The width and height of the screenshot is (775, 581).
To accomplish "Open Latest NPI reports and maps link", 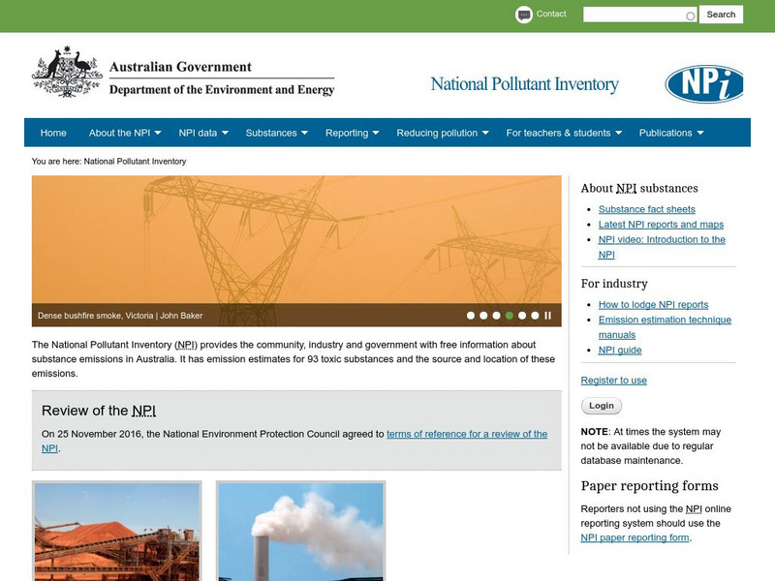I will [x=661, y=225].
